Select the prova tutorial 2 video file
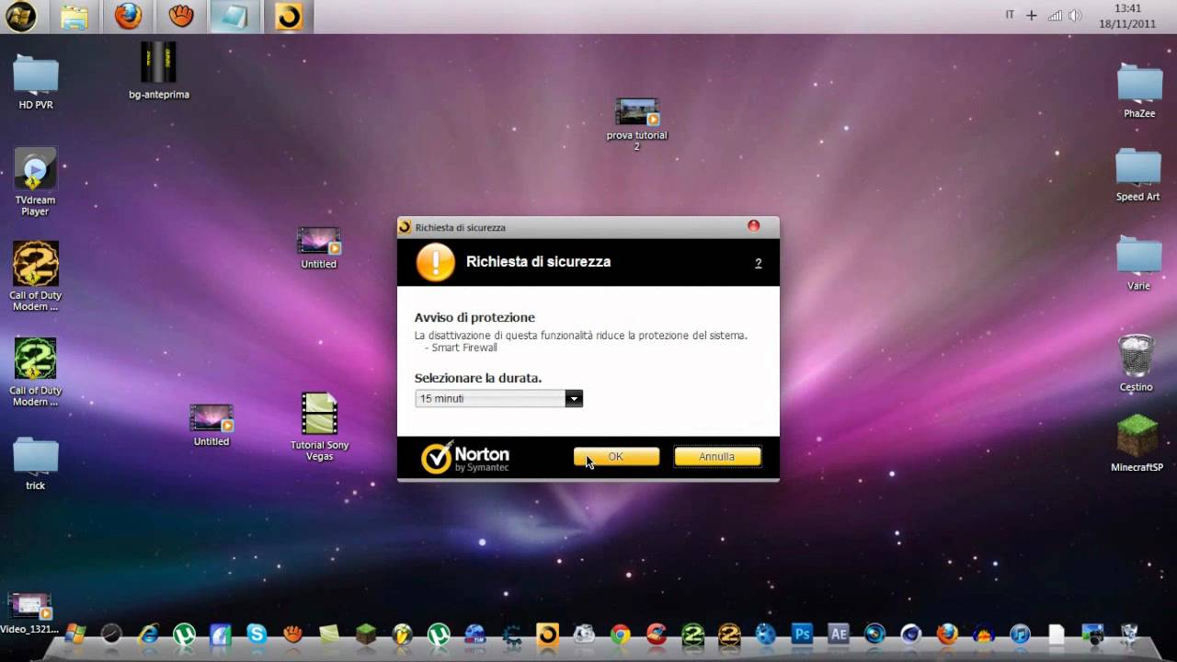1177x662 pixels. tap(636, 124)
